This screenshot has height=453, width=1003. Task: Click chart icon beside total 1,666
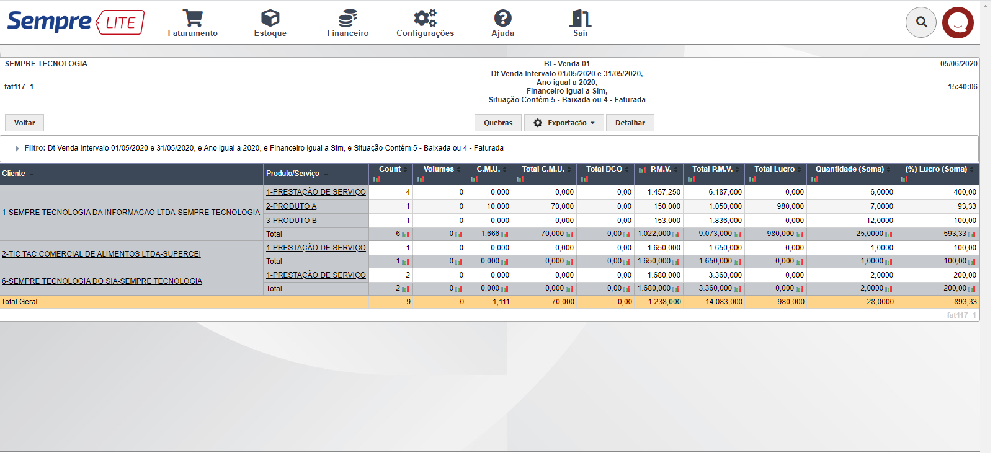click(505, 234)
